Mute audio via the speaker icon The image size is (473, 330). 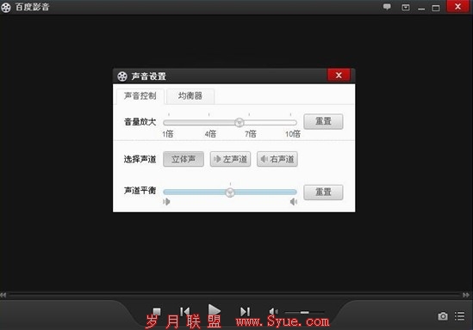pos(273,312)
